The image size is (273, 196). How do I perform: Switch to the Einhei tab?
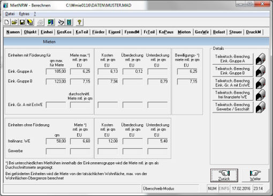pyautogui.click(x=47, y=32)
